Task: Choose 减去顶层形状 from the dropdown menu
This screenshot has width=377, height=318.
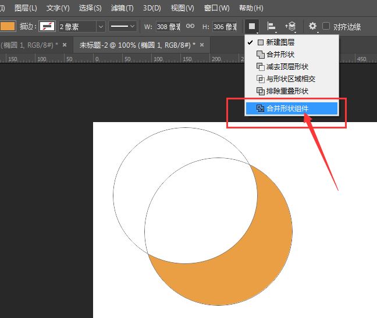Action: [x=291, y=67]
